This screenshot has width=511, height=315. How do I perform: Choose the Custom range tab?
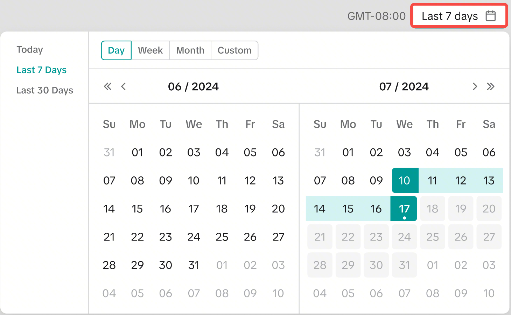[x=234, y=50]
